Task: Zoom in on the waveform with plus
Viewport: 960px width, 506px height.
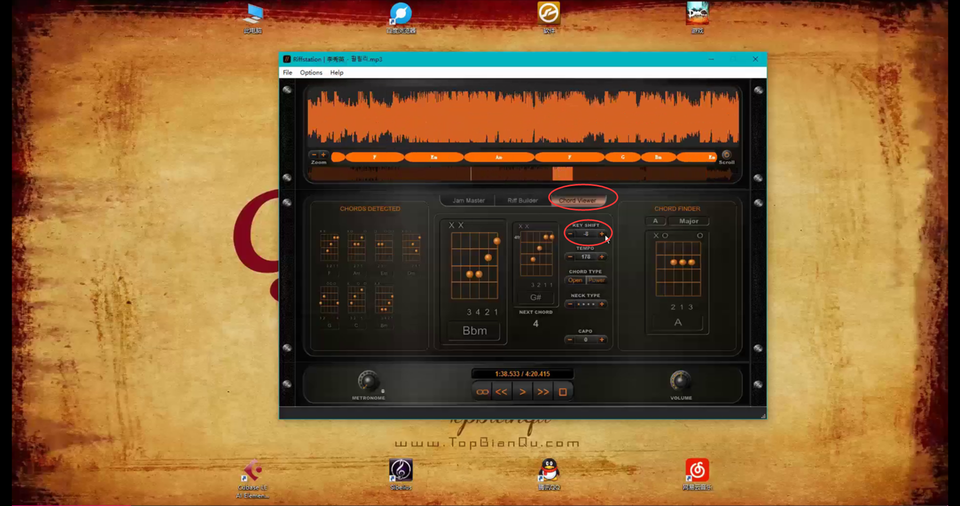Action: [323, 154]
